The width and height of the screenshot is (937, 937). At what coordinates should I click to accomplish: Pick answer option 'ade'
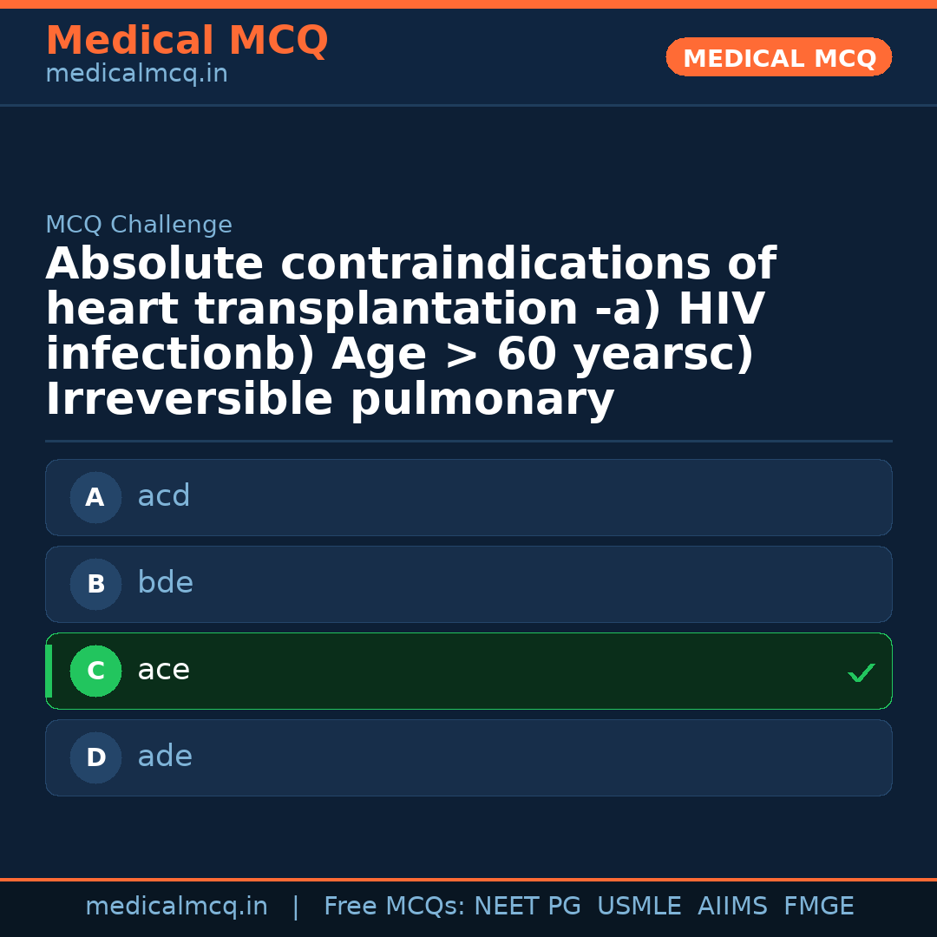(x=468, y=757)
